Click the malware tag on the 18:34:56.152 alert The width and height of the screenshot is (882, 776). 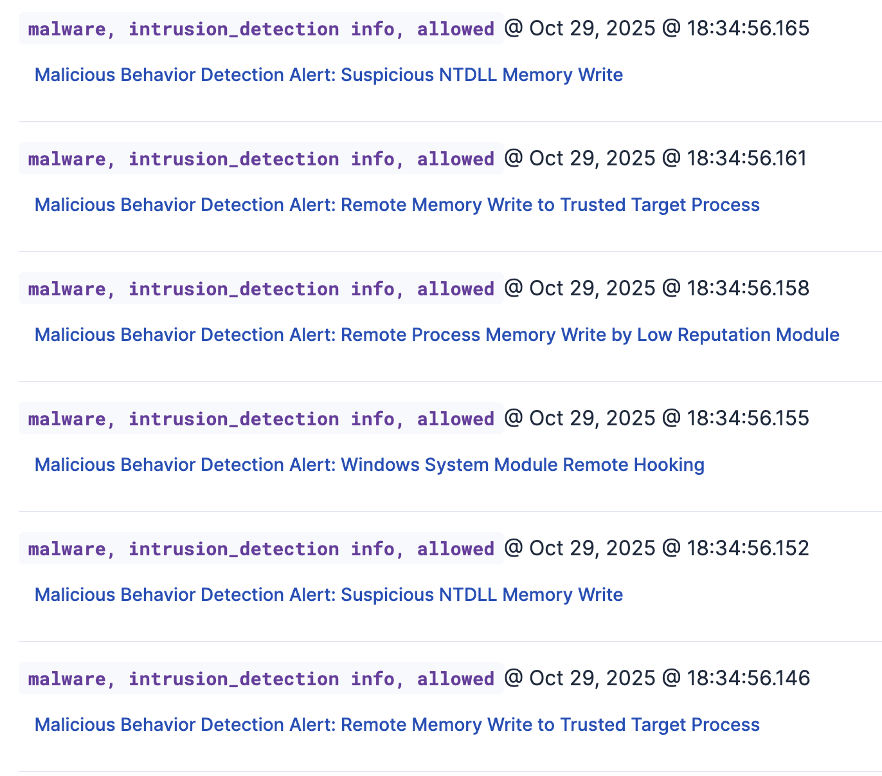(x=67, y=549)
